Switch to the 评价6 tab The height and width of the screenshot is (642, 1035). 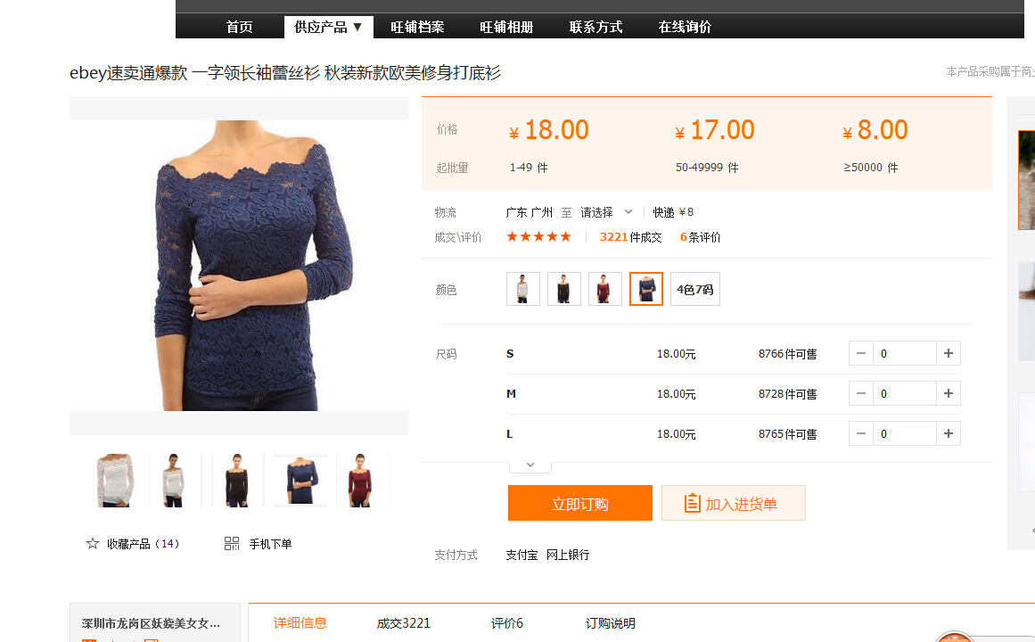[507, 623]
